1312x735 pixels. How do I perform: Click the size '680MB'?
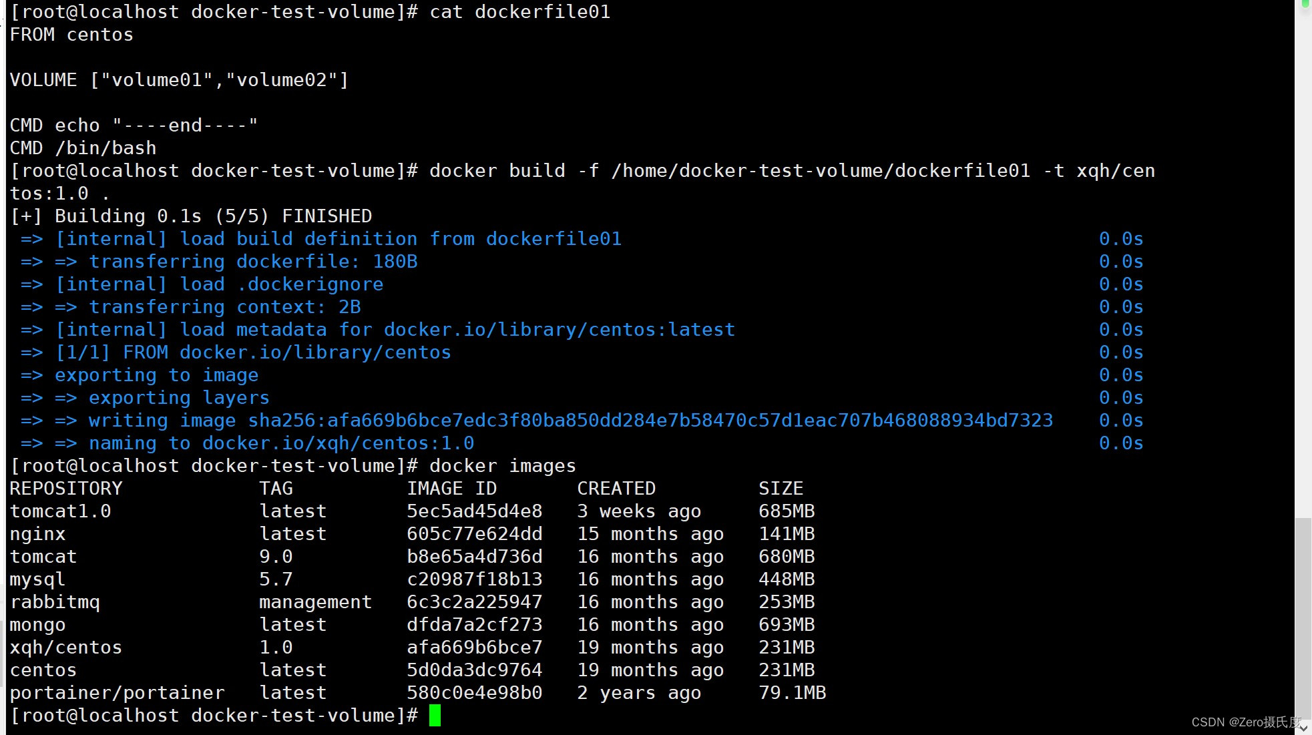pyautogui.click(x=787, y=557)
